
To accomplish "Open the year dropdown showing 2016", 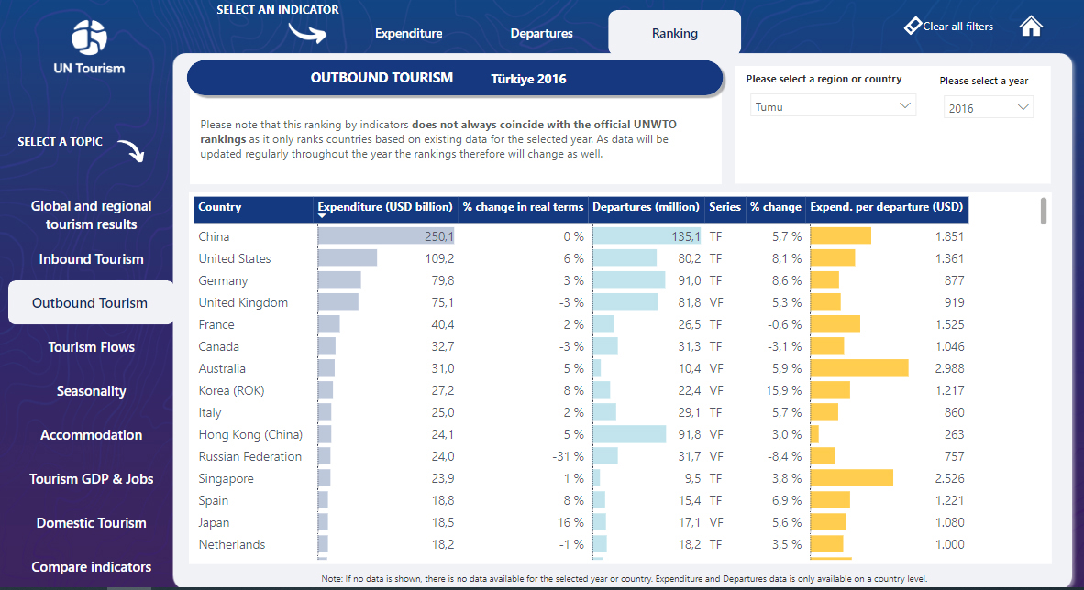I will click(x=988, y=108).
